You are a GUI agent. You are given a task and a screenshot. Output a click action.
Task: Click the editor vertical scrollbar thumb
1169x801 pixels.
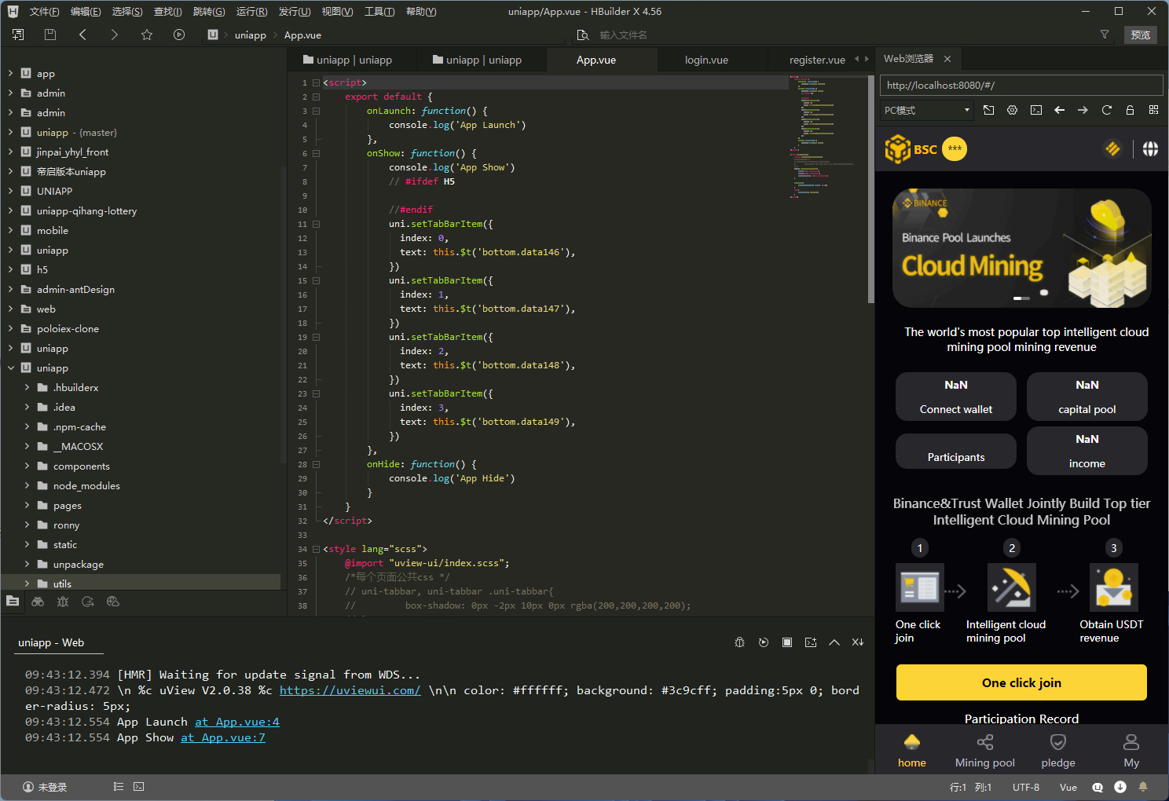(x=870, y=188)
